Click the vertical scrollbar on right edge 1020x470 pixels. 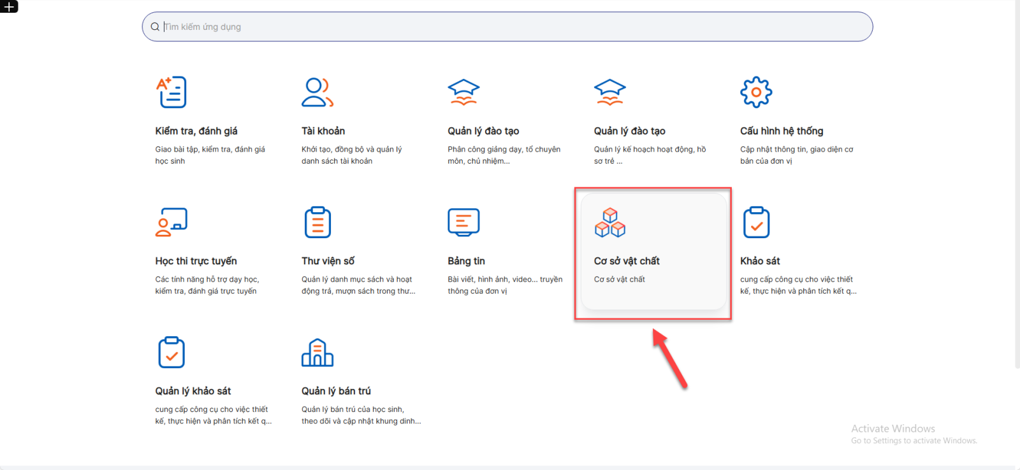[1017, 191]
